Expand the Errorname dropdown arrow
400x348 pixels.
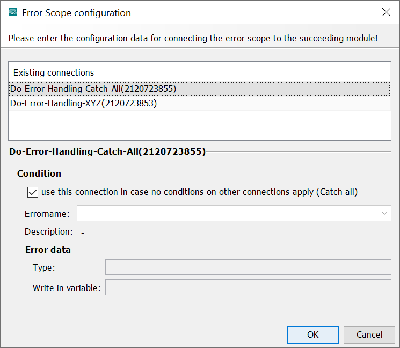(384, 213)
